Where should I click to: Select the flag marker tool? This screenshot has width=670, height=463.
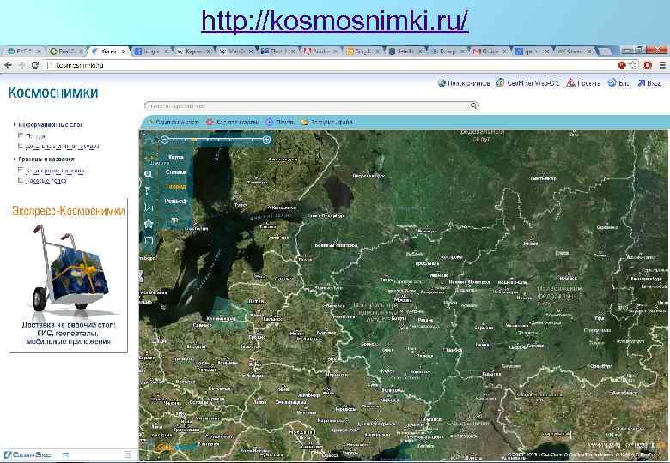149,190
